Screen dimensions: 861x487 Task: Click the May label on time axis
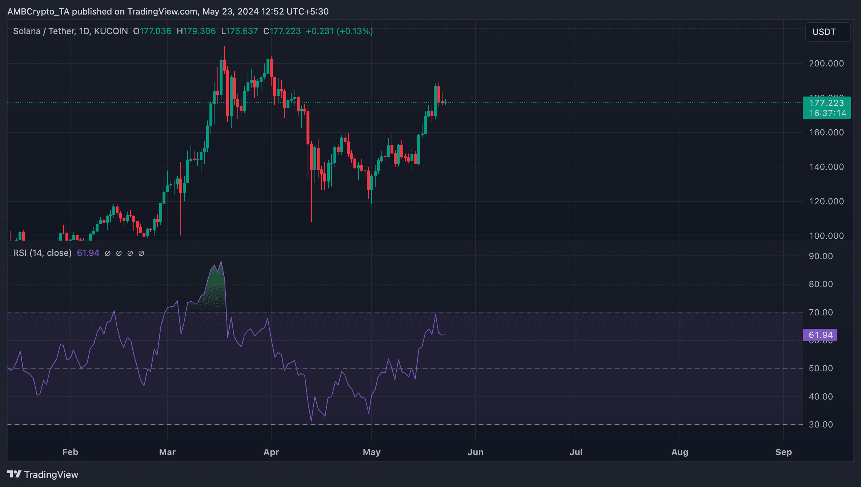click(372, 452)
